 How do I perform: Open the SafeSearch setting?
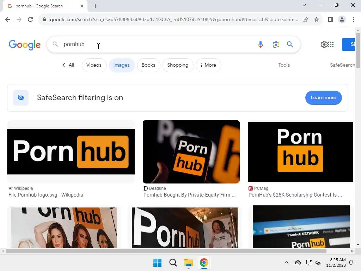[342, 65]
